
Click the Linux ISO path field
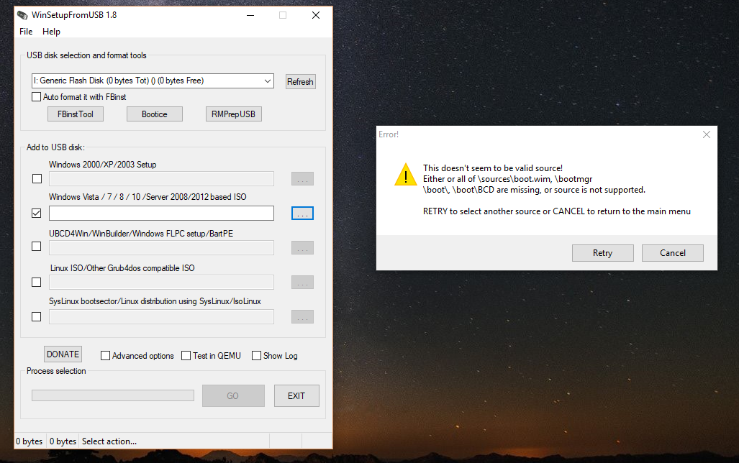[161, 282]
